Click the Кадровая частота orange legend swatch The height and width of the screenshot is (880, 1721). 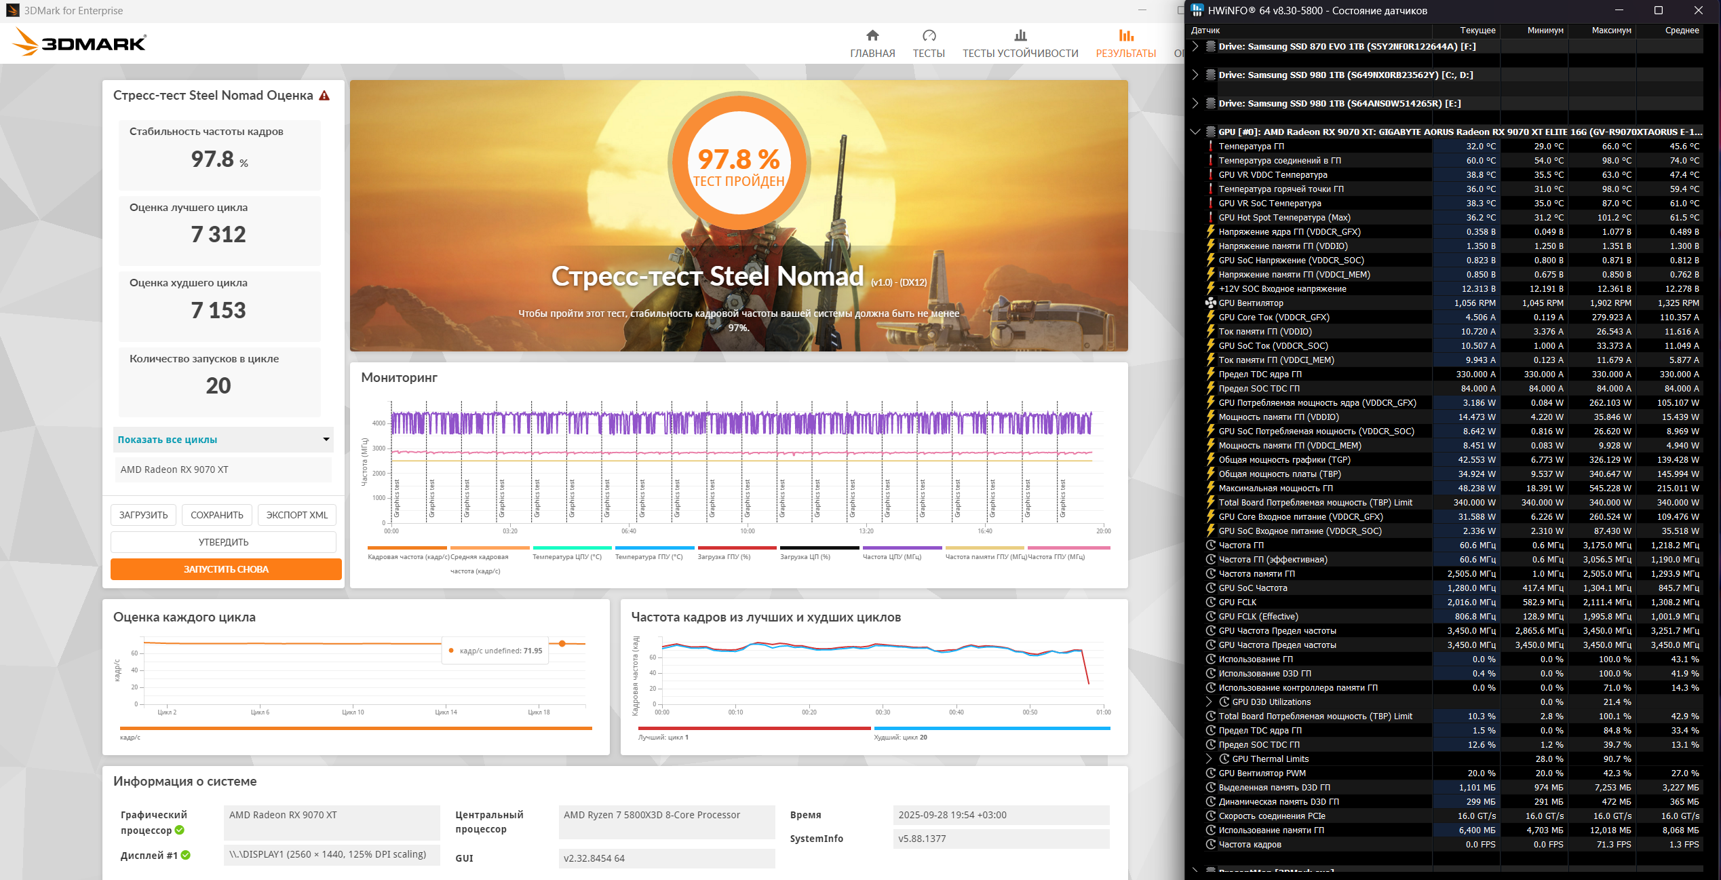pyautogui.click(x=407, y=548)
